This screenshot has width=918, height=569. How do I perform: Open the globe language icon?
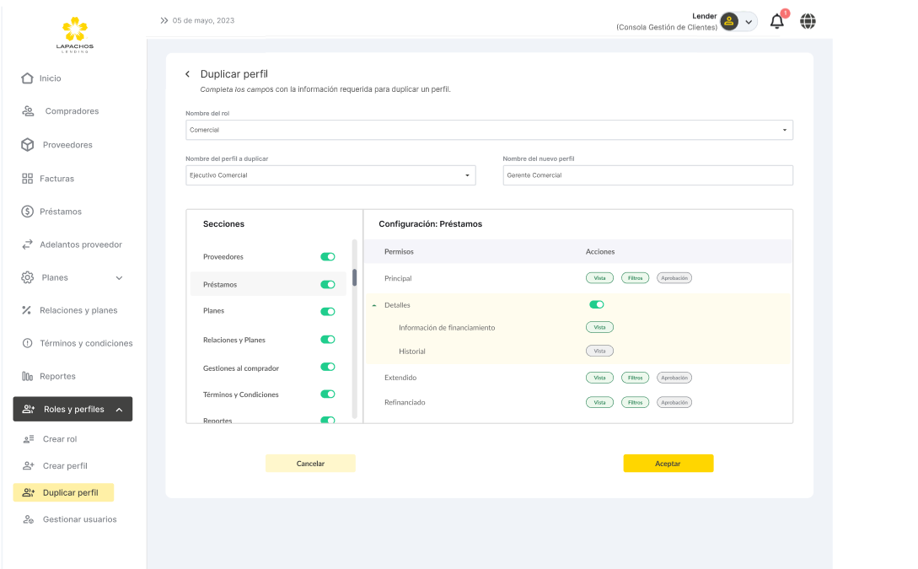pos(808,22)
